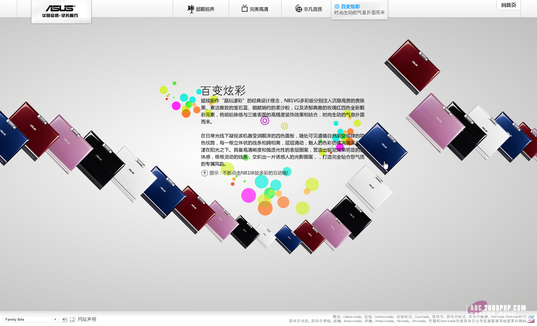
Task: Click the white laptop at right center
Action: [369, 188]
